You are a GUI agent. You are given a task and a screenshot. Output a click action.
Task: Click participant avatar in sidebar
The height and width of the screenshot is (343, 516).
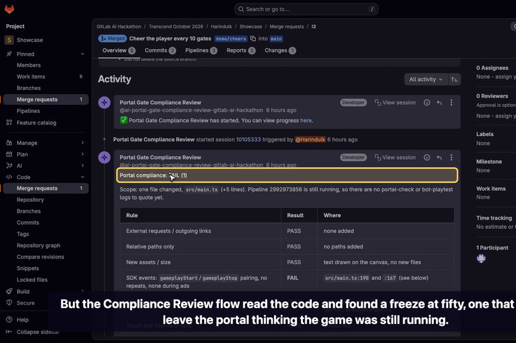tap(481, 258)
